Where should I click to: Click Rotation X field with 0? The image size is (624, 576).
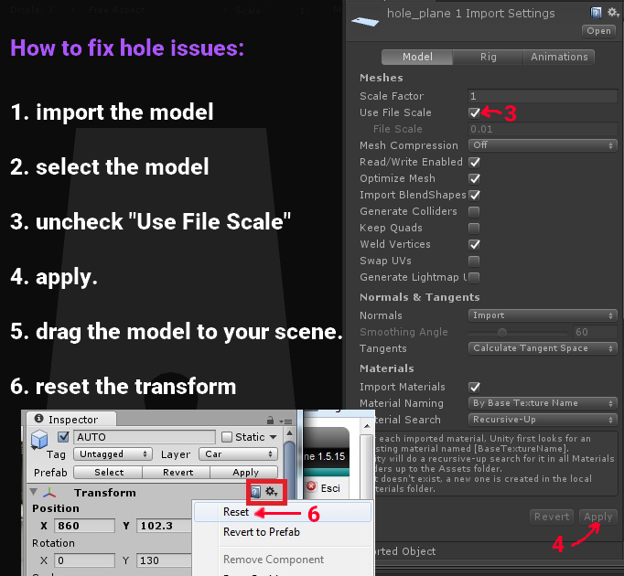tap(85, 560)
